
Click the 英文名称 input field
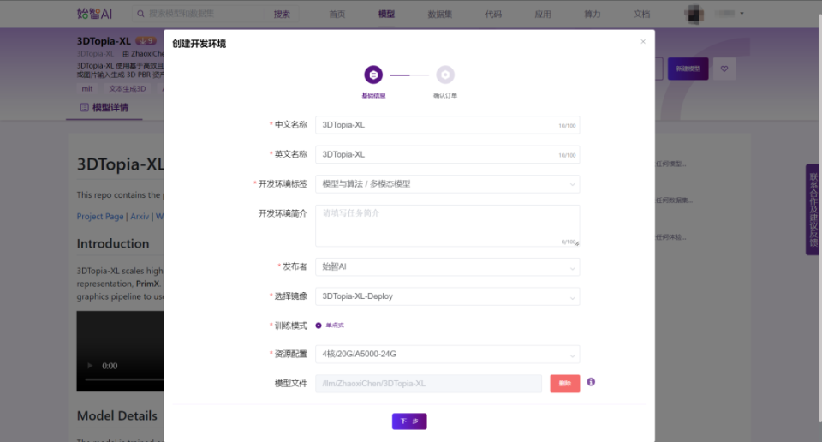click(447, 155)
